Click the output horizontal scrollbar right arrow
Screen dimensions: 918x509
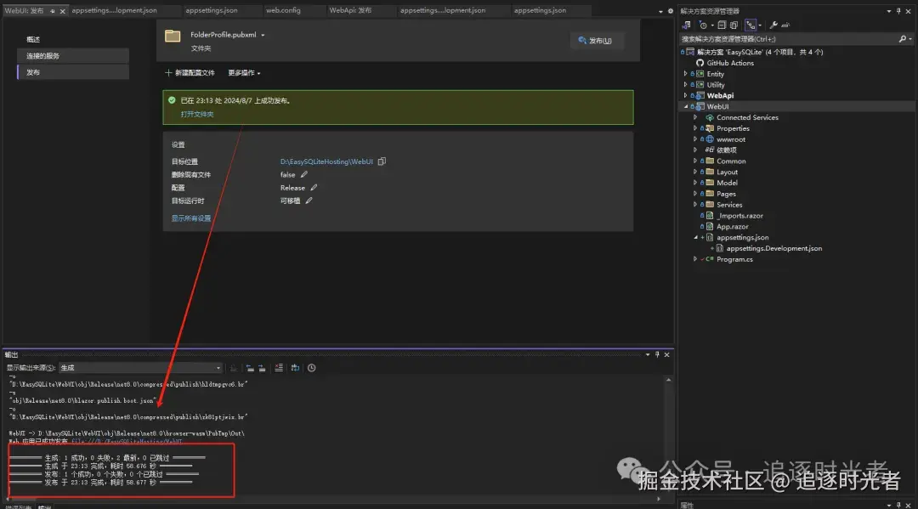click(659, 499)
